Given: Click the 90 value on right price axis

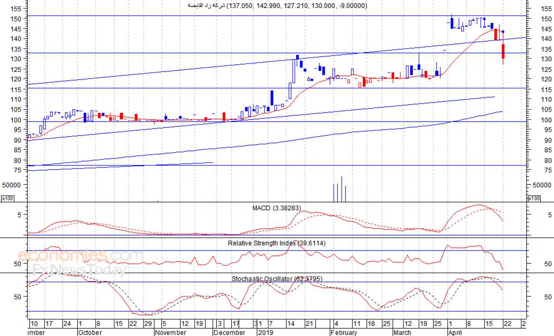Looking at the screenshot, I should click(x=547, y=140).
